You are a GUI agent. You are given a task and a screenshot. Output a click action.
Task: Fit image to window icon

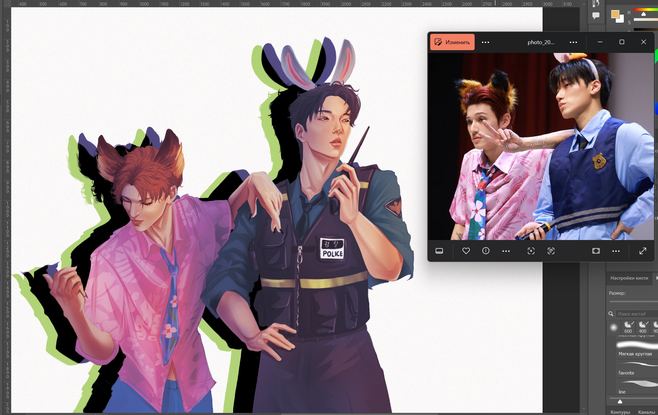(596, 251)
